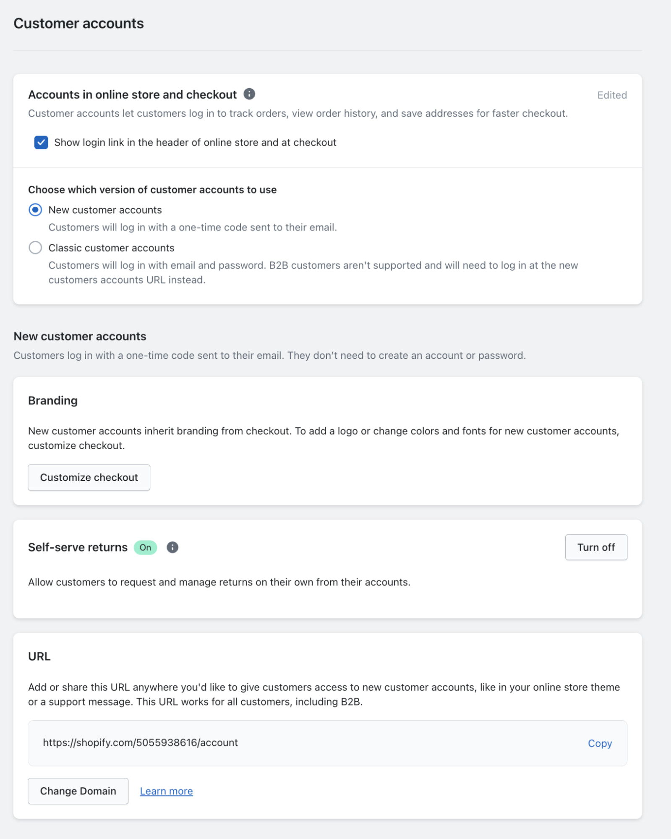Turn off self-serve returns
Screen dimensions: 671x839
coord(596,547)
